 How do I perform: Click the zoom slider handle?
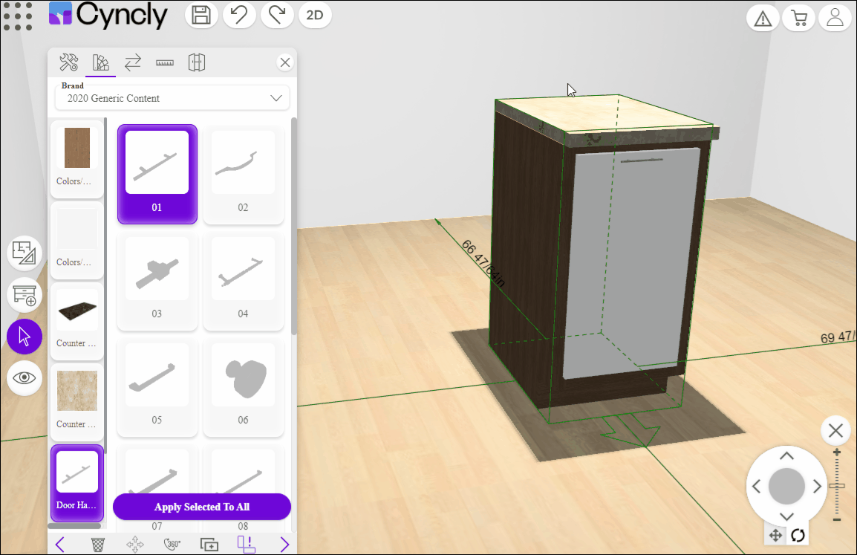[837, 486]
